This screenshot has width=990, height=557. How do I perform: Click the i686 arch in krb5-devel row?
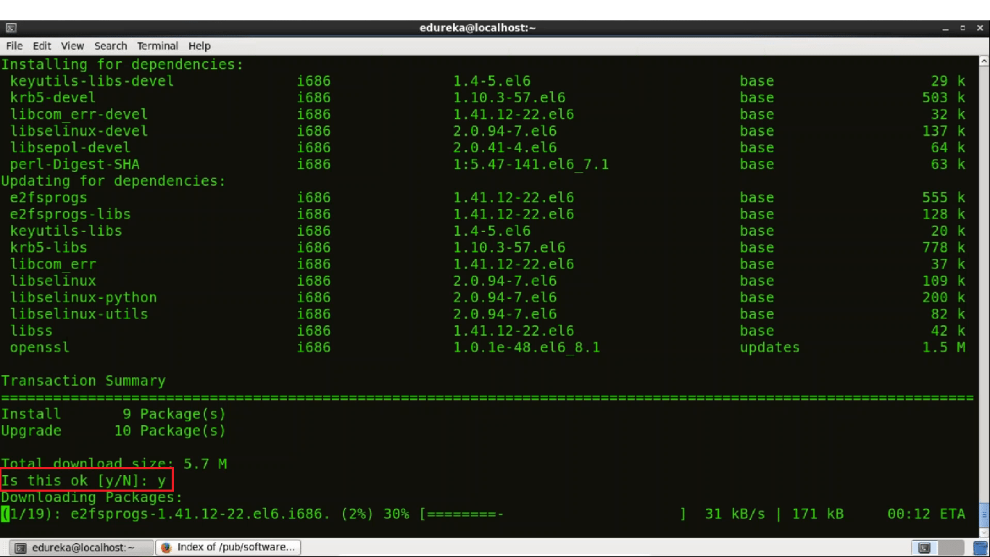(314, 98)
